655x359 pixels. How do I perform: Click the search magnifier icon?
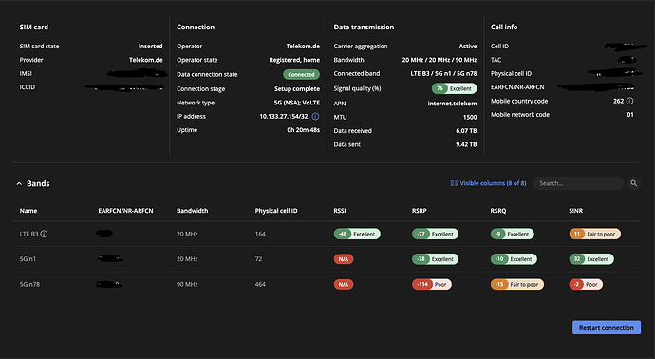click(634, 183)
